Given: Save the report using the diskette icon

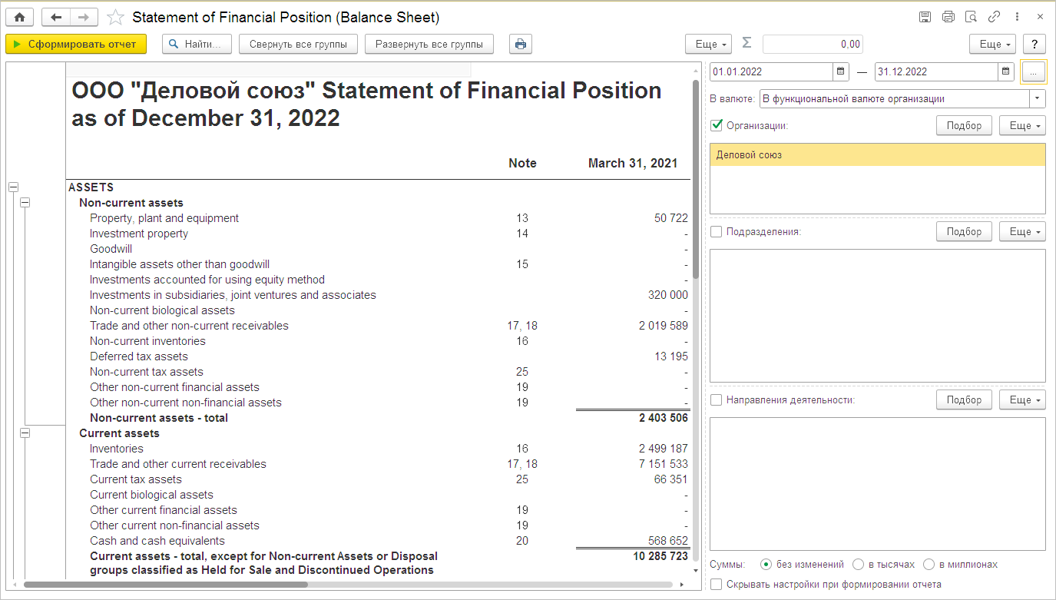Looking at the screenshot, I should (x=925, y=17).
